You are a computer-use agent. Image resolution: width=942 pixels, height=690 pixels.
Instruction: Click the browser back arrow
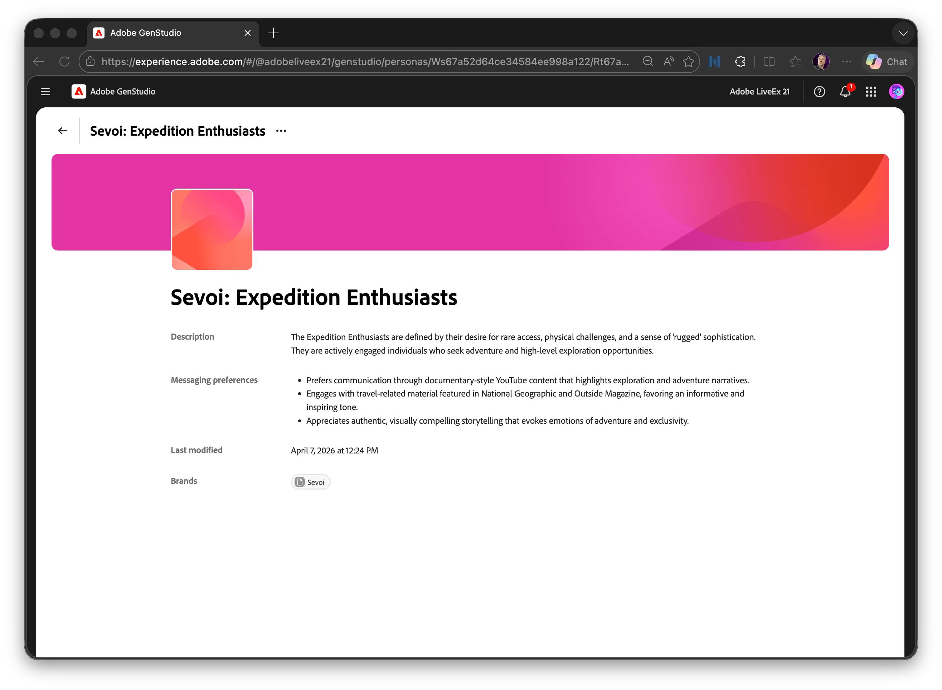tap(38, 62)
